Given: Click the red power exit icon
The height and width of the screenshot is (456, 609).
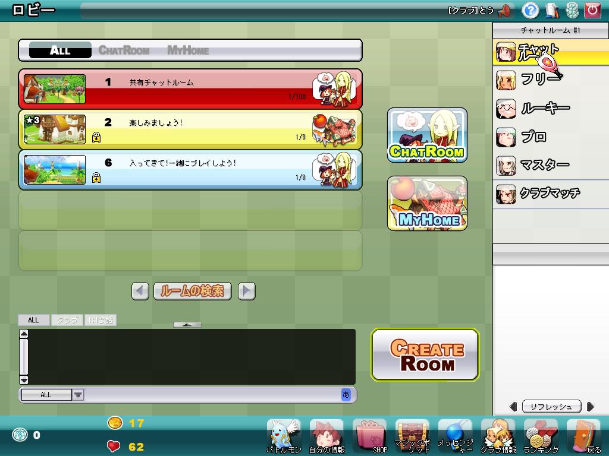Looking at the screenshot, I should pos(592,10).
